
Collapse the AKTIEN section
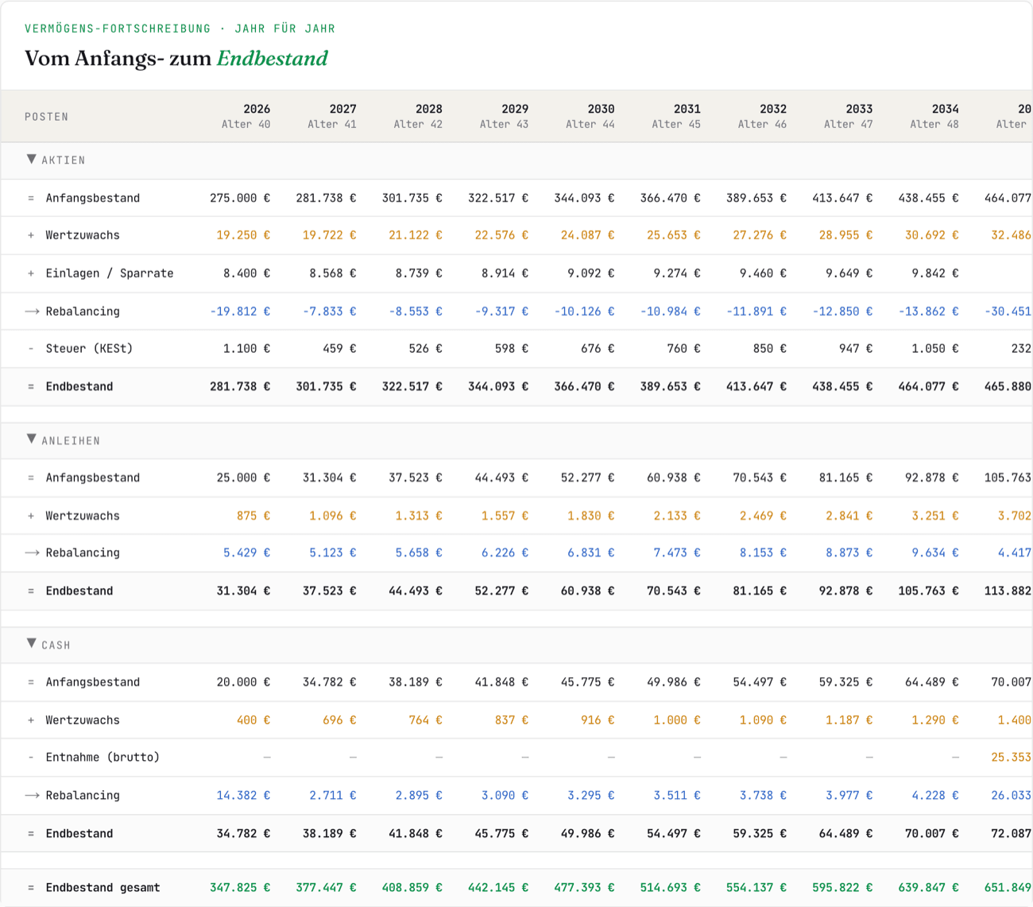(x=31, y=159)
